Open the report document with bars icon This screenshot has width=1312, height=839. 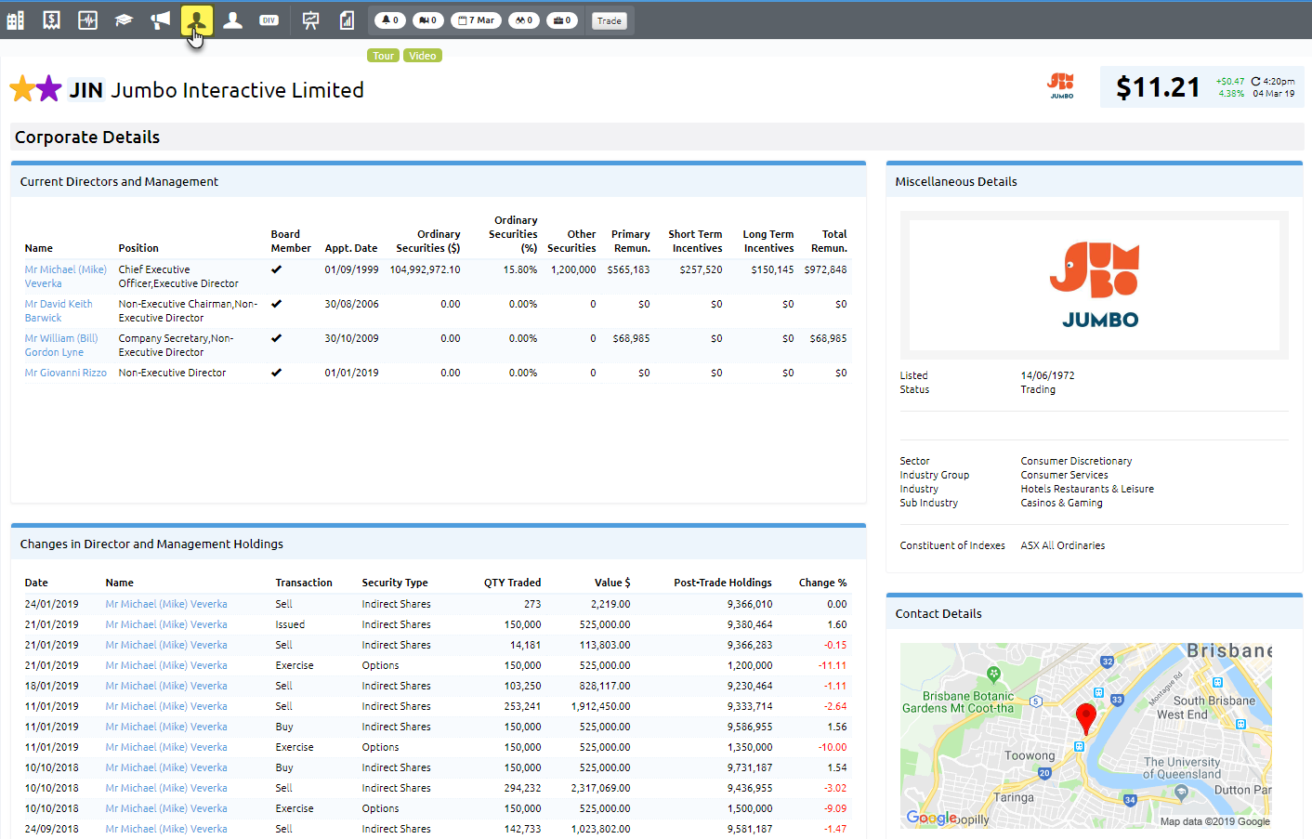347,20
